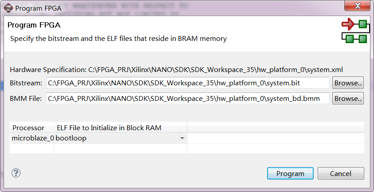
Task: Browse for a BMM file
Action: 348,98
